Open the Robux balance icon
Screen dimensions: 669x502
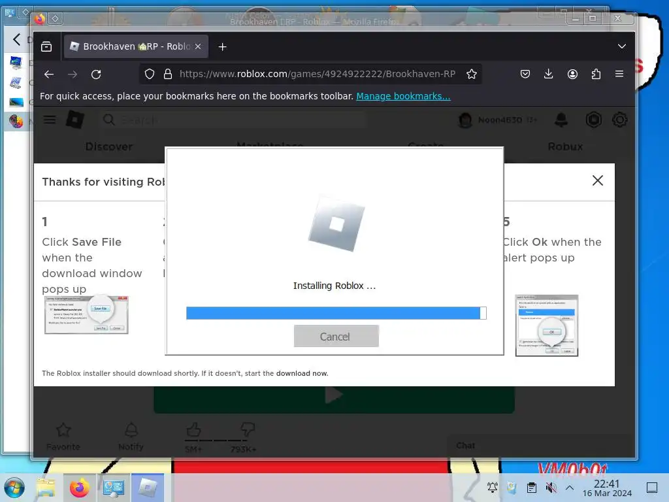[593, 120]
